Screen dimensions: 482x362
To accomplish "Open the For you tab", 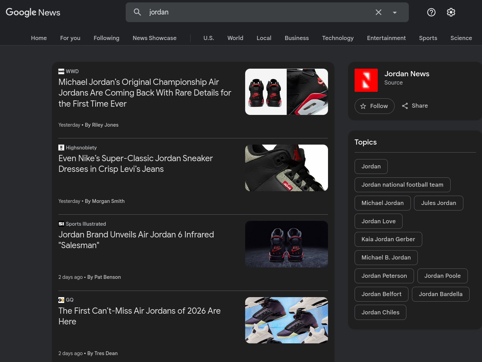I will coord(70,38).
